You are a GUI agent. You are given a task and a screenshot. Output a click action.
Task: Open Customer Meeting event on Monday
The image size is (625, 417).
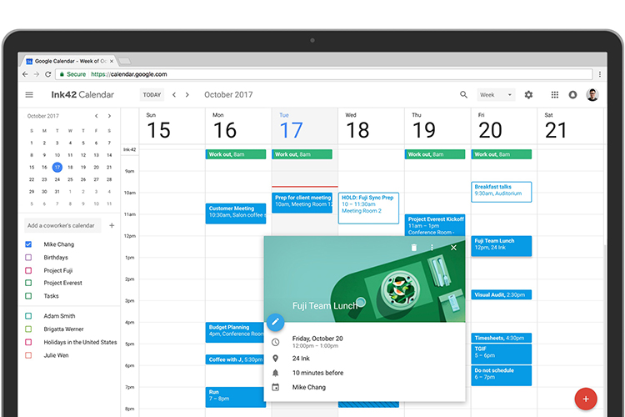236,214
